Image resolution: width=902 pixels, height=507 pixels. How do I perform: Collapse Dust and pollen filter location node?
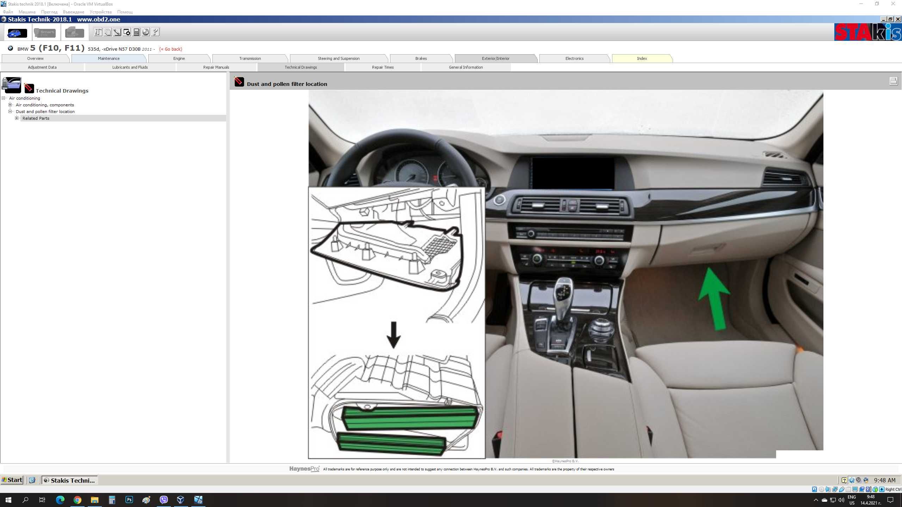pyautogui.click(x=10, y=112)
